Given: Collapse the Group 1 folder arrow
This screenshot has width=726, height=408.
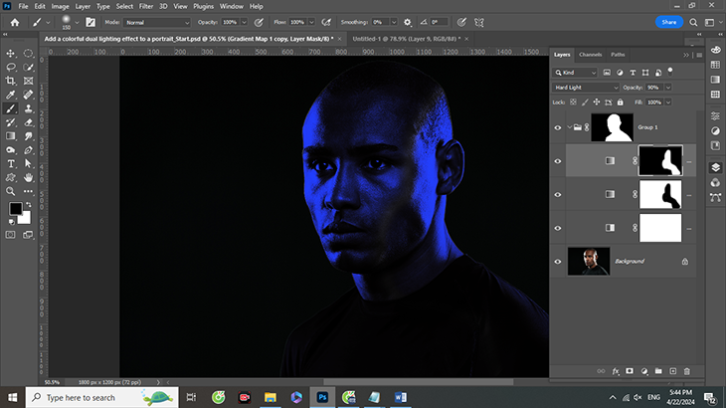Looking at the screenshot, I should [568, 127].
